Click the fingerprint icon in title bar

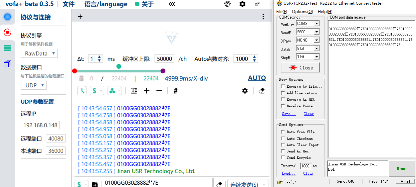point(227,4)
